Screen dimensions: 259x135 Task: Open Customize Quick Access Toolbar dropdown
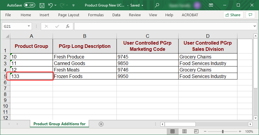(x=73, y=5)
